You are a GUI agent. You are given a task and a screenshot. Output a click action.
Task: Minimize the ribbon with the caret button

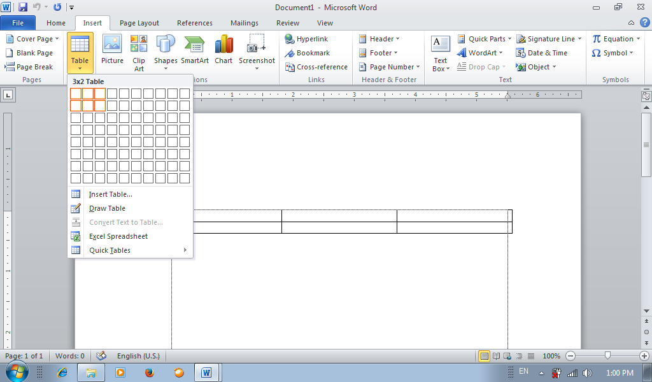coord(631,23)
